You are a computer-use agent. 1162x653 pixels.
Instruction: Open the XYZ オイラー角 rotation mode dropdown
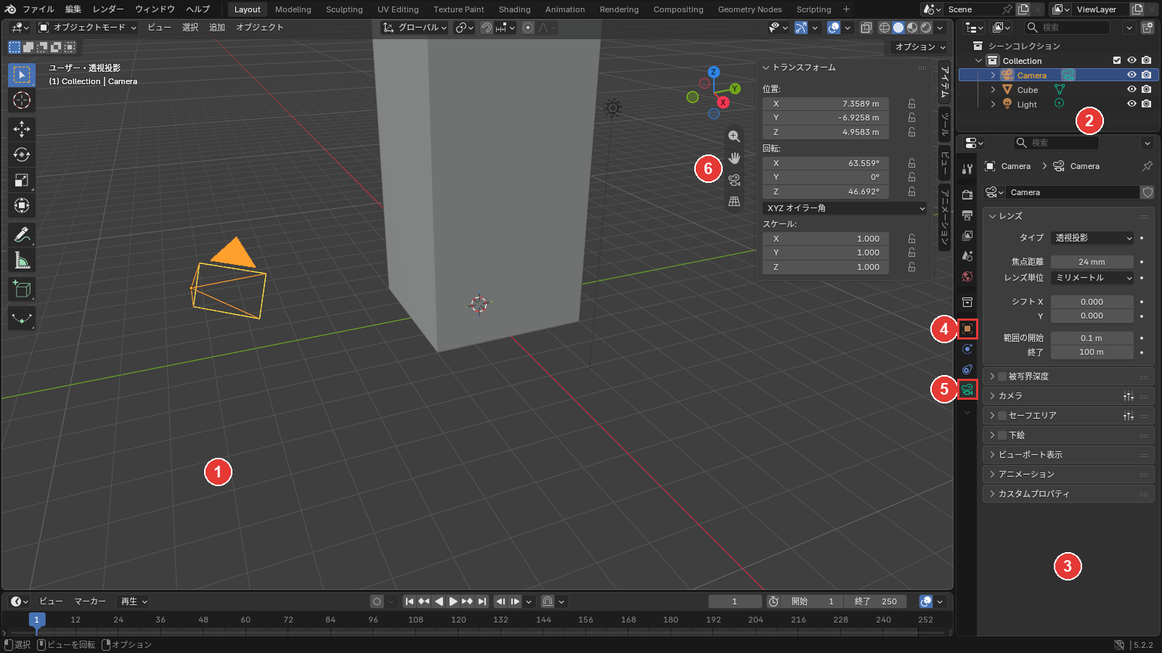pyautogui.click(x=845, y=208)
